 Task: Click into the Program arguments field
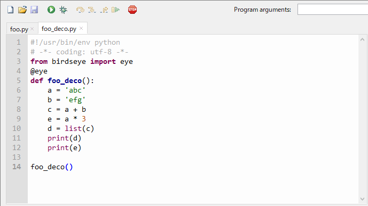pyautogui.click(x=333, y=10)
